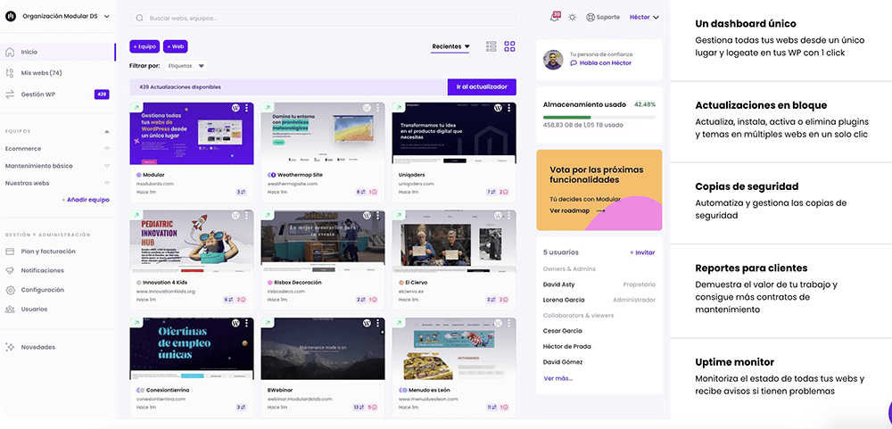Click the + Equipo button

pyautogui.click(x=145, y=46)
